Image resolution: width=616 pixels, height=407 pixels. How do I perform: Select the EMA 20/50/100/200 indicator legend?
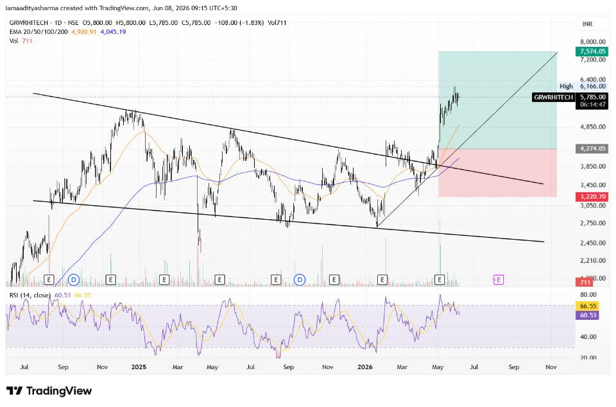tap(38, 32)
